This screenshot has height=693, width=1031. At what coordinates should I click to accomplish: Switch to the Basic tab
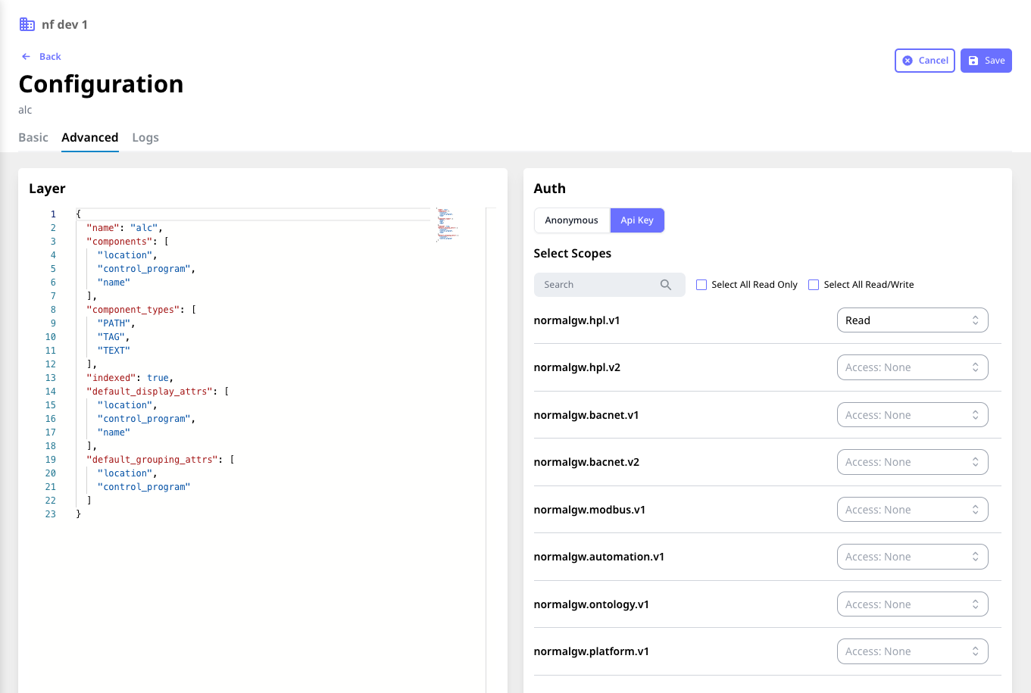[x=33, y=137]
